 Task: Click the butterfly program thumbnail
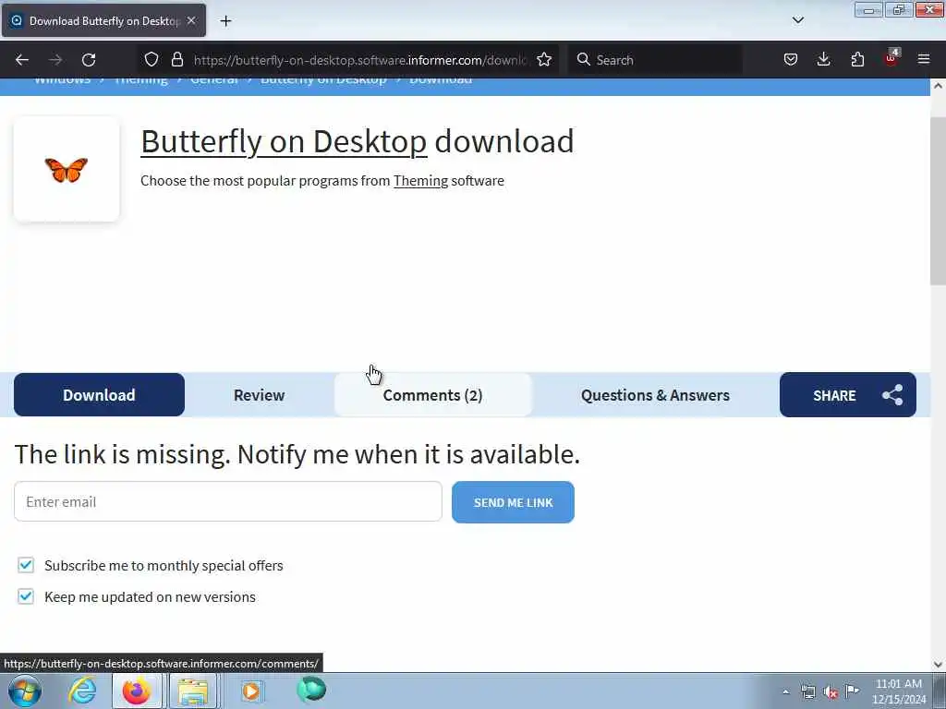click(67, 170)
